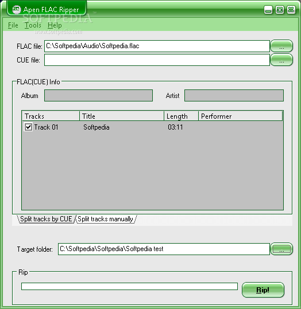Select the Track 01 row label
301x309 pixels.
tap(46, 127)
